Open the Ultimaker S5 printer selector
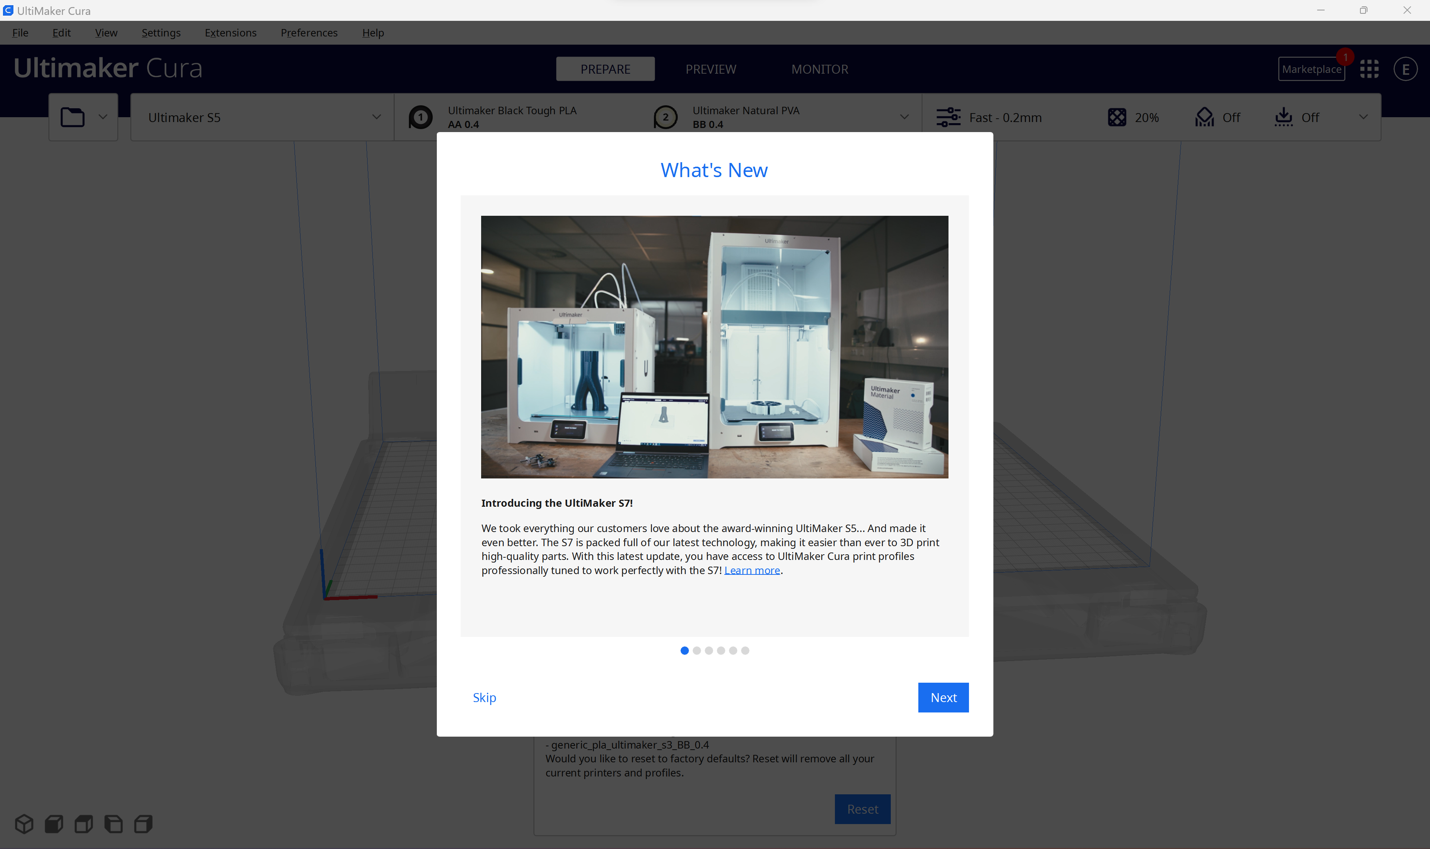 click(262, 117)
